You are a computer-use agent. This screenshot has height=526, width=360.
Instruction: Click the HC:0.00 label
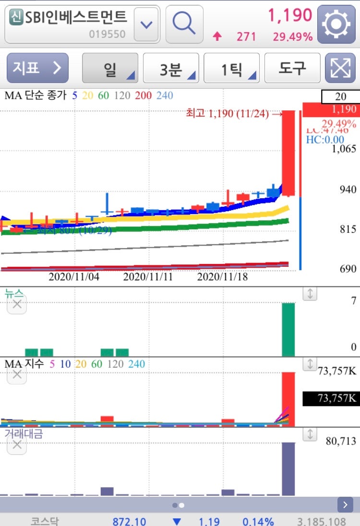pos(325,140)
